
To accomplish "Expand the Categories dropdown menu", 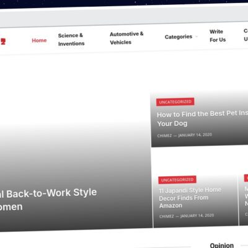I will [x=181, y=37].
